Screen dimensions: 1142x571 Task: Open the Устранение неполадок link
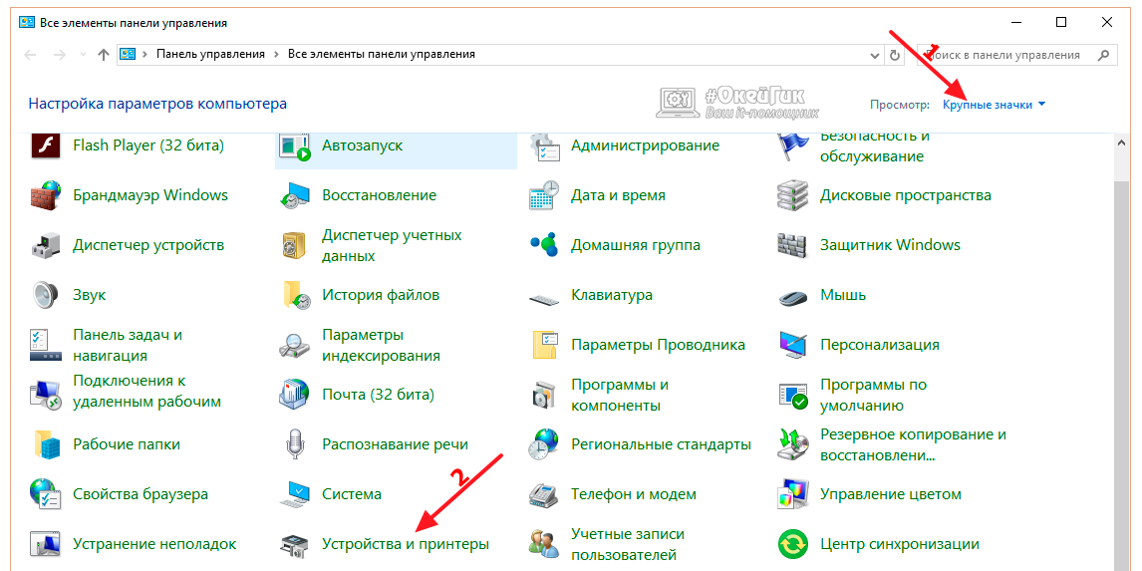[x=155, y=544]
